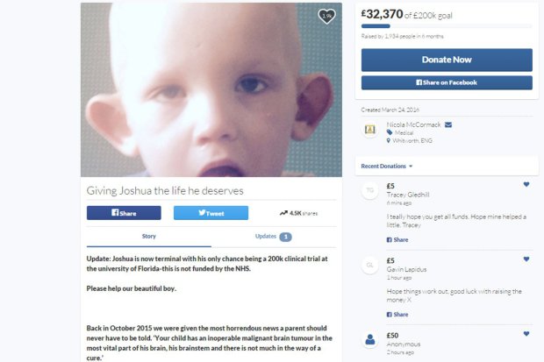The height and width of the screenshot is (362, 544).
Task: Click the envelope icon beside Nicola McCormack
Action: (448, 124)
